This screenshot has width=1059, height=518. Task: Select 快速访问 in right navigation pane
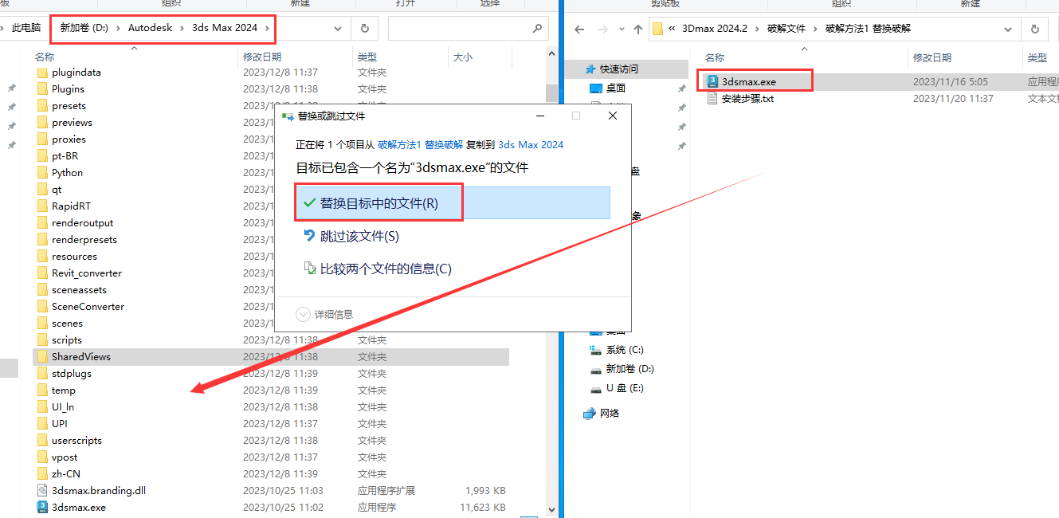click(619, 69)
